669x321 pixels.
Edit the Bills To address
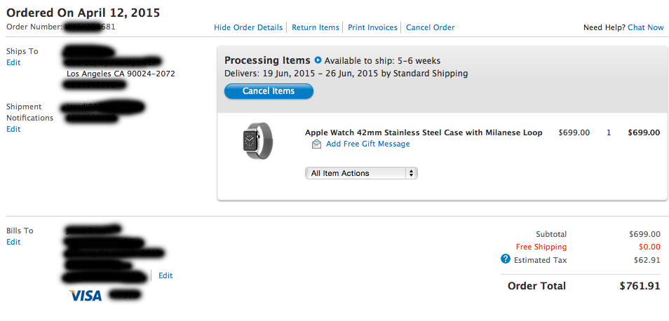(x=13, y=242)
